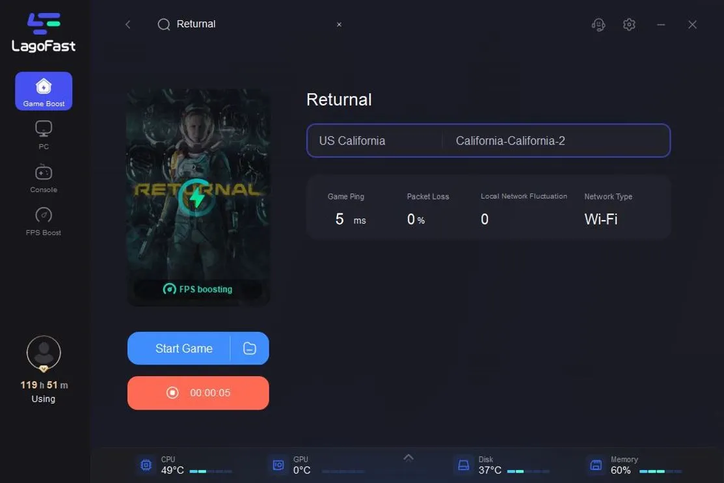Screen dimensions: 724x483
Task: Expand the hardware status bar chevron
Action: [408, 458]
